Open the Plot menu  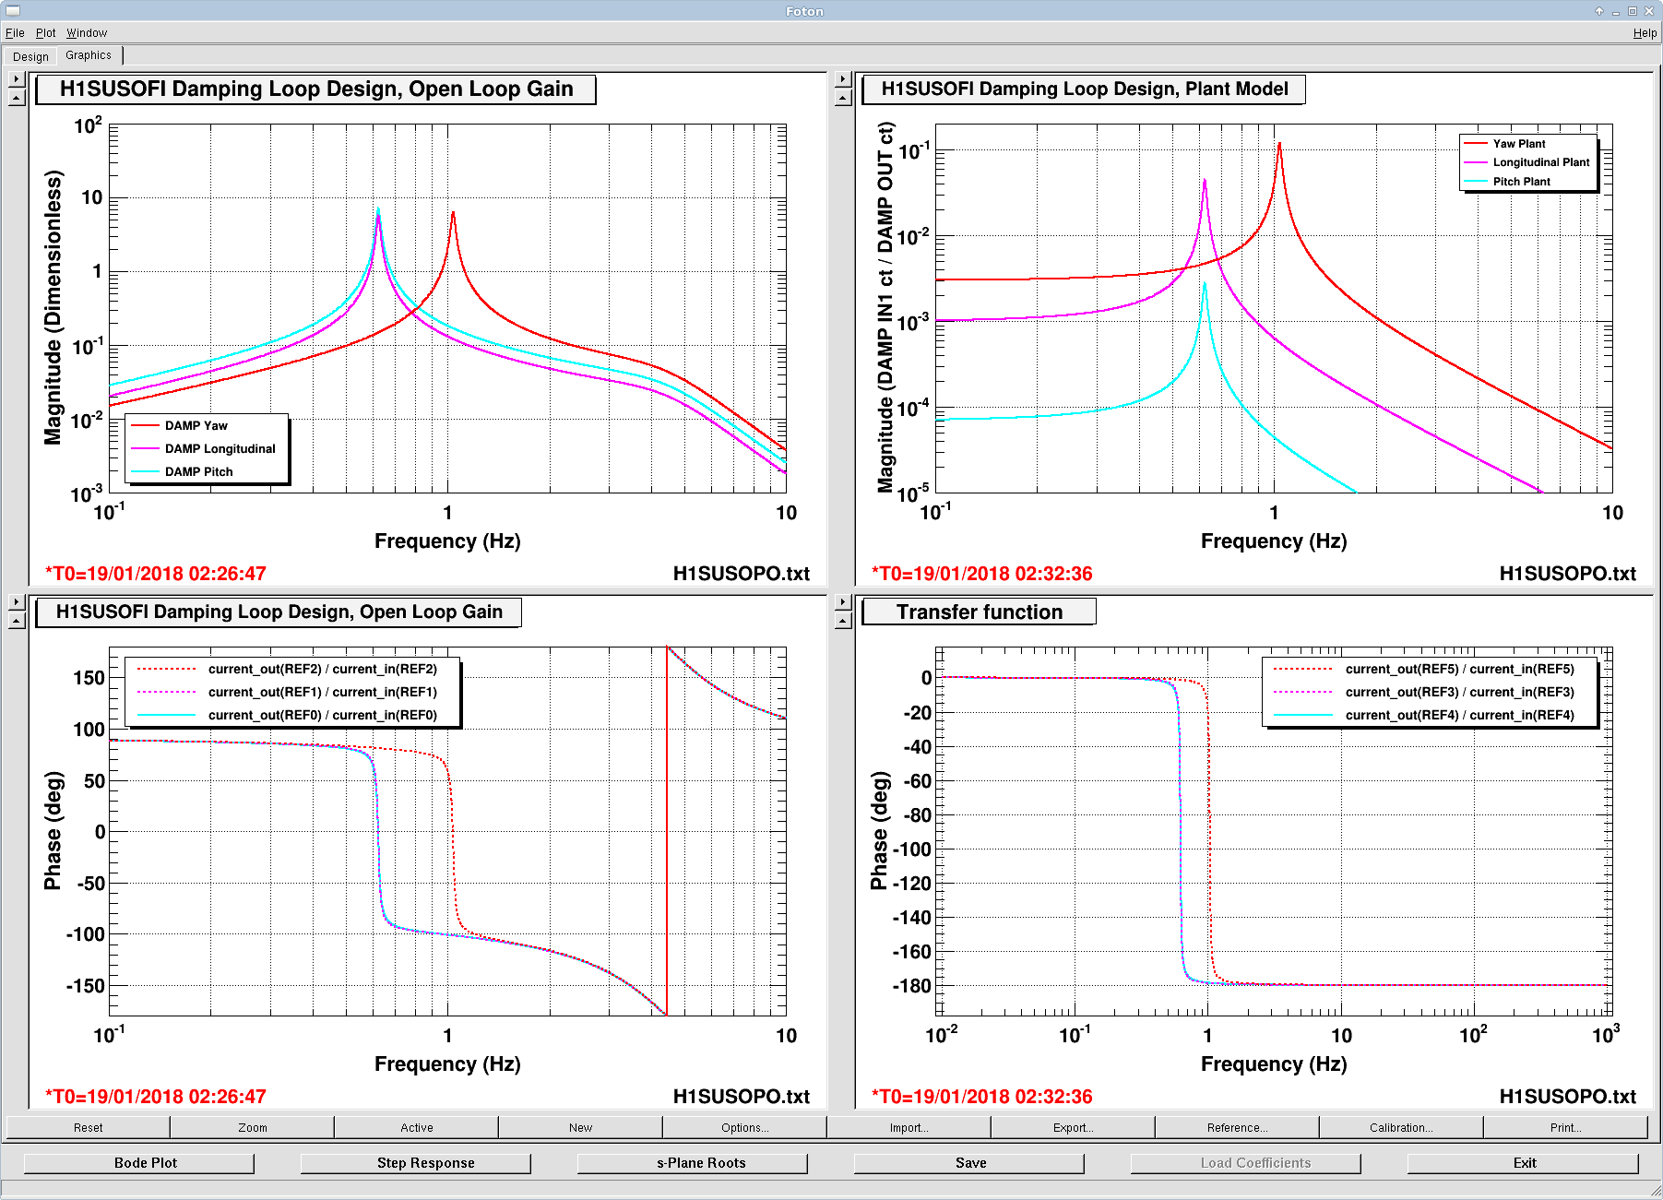click(x=45, y=33)
